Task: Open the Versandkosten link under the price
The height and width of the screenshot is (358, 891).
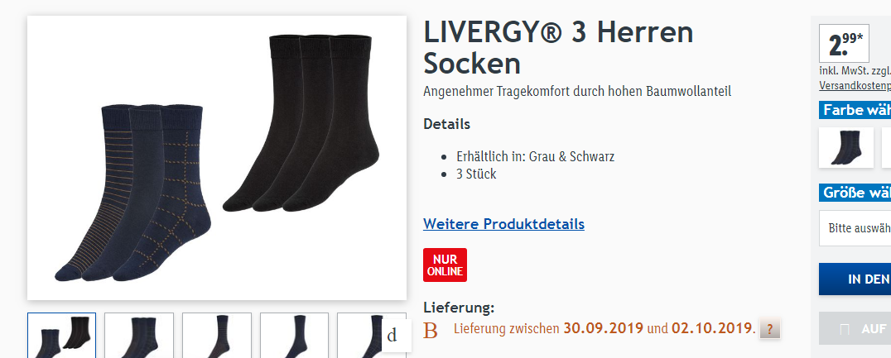Action: (x=855, y=86)
